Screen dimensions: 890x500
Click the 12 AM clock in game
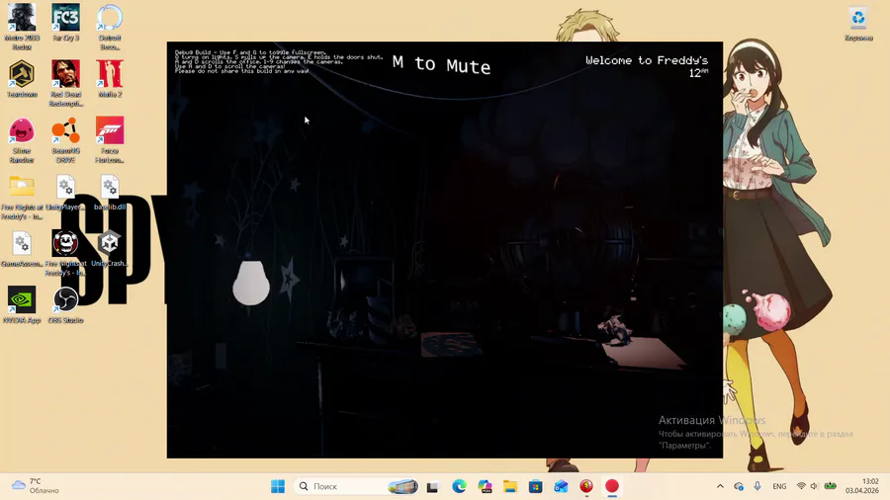point(698,73)
